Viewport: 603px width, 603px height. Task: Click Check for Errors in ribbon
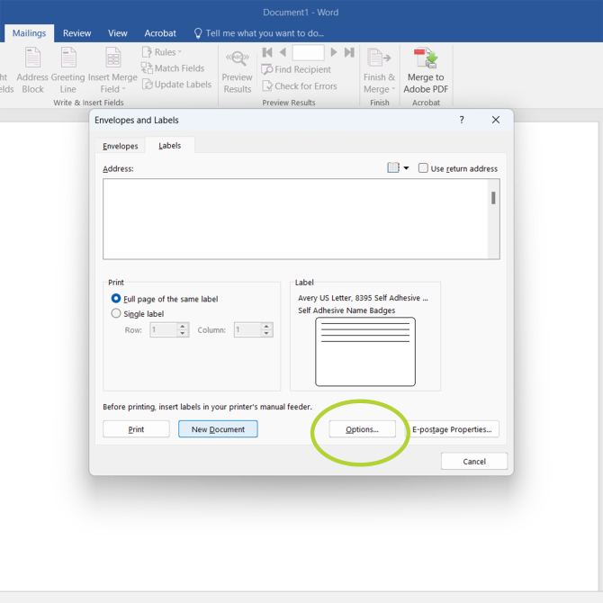pos(299,85)
